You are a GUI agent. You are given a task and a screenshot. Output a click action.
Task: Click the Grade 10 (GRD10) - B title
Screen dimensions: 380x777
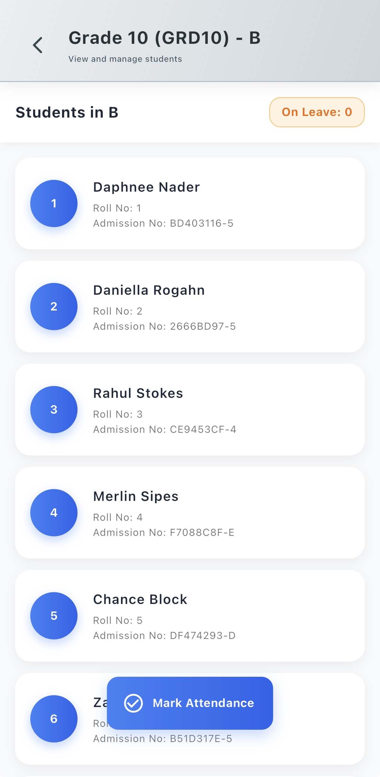(164, 38)
